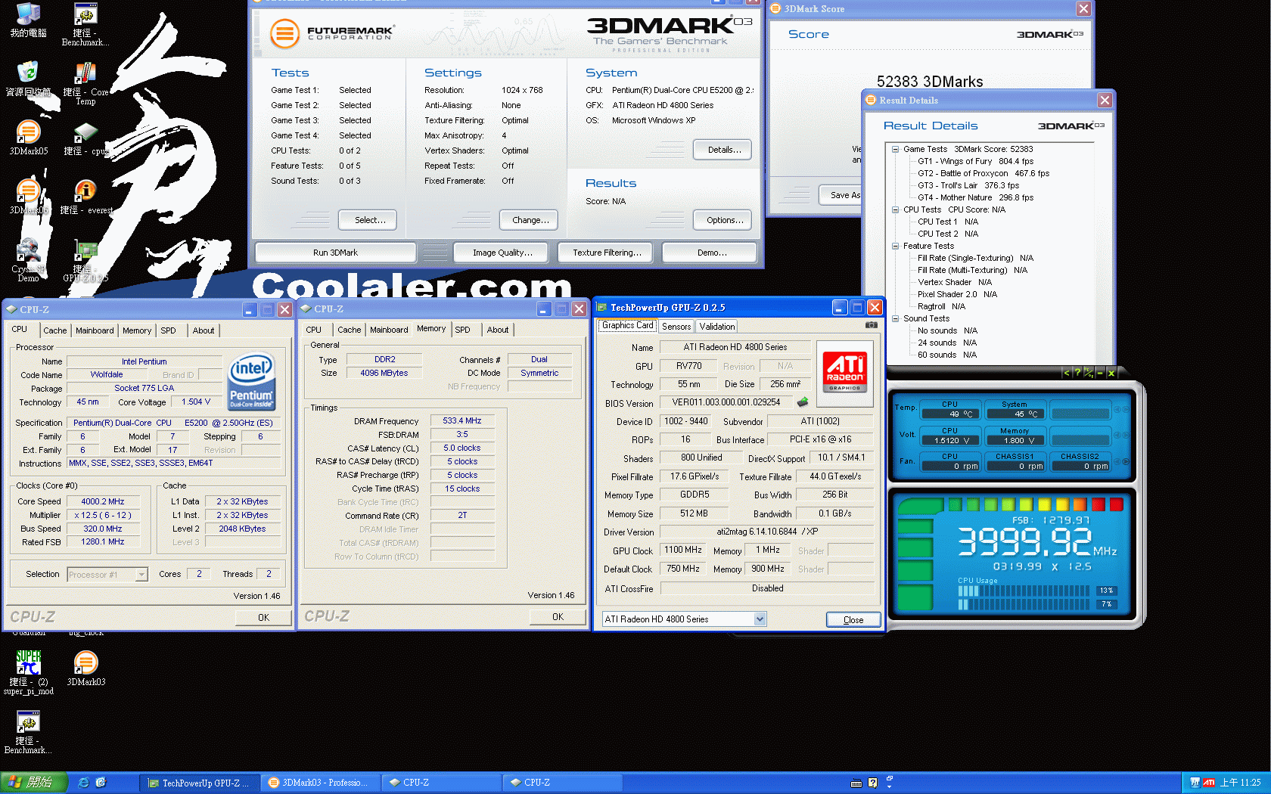This screenshot has width=1271, height=794.
Task: Click the Details... button under System
Action: pyautogui.click(x=724, y=150)
